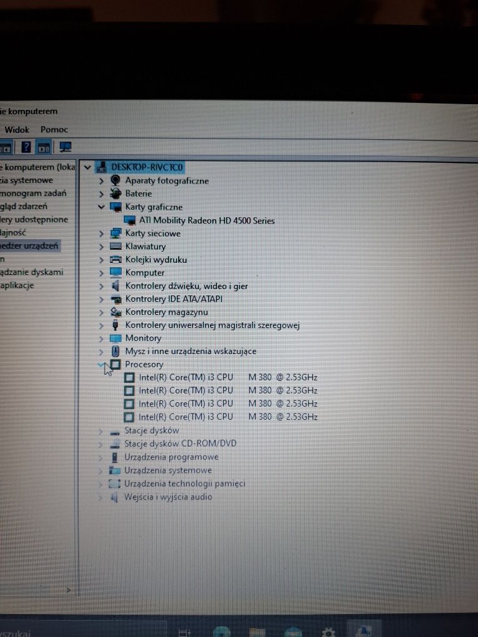Select ATI Mobility Radeon HD 4500 Series
Image resolution: width=478 pixels, height=637 pixels.
[207, 220]
